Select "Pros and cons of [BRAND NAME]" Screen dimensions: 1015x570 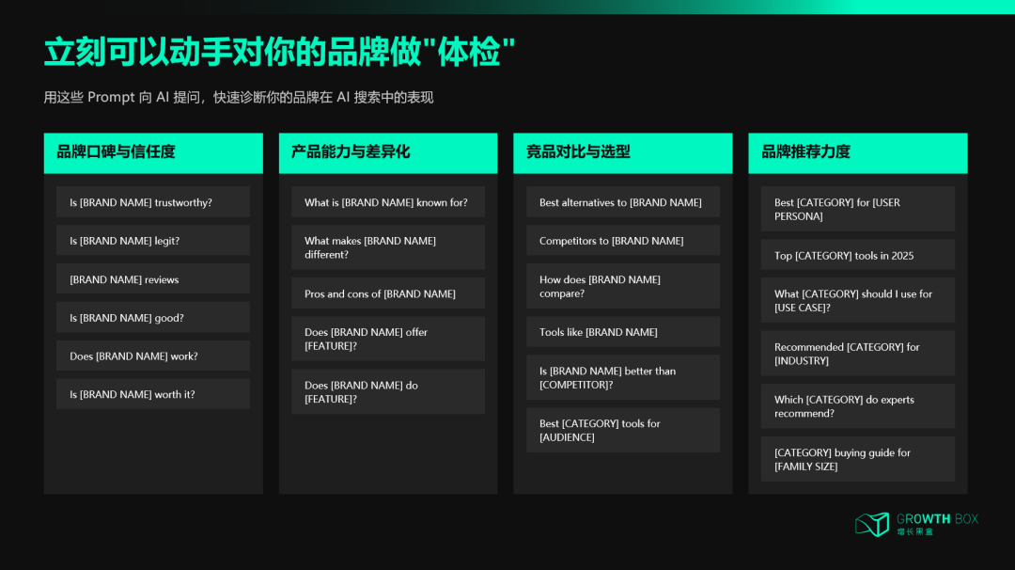[387, 293]
